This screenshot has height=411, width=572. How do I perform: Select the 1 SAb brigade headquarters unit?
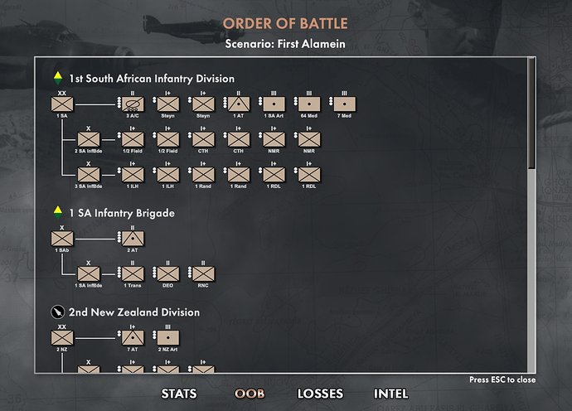[x=62, y=239]
